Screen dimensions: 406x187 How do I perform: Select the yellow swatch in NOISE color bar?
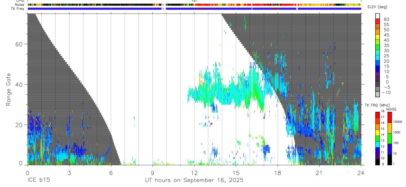(389, 128)
